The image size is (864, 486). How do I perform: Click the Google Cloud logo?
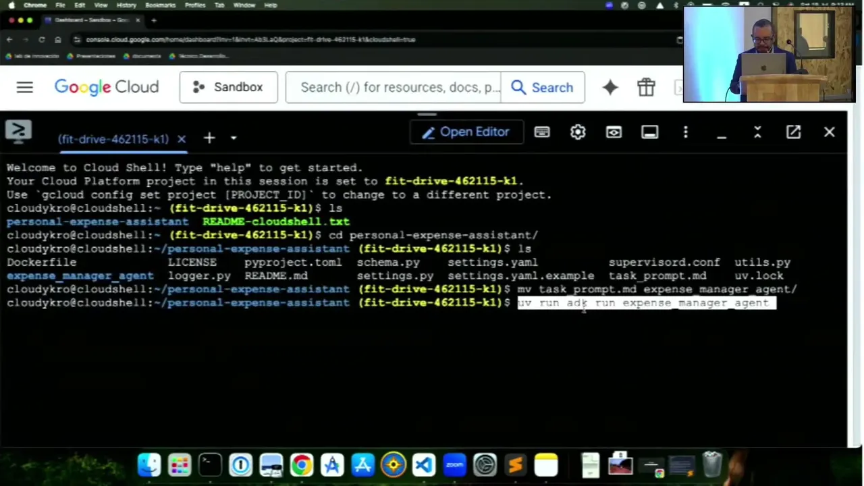pyautogui.click(x=107, y=87)
